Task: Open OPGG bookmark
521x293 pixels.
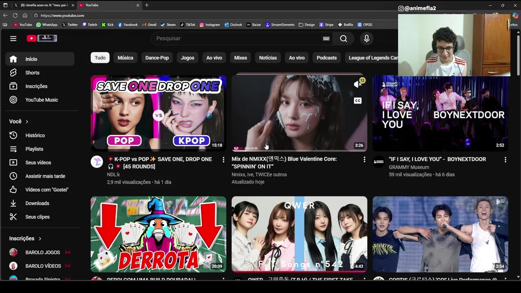Action: (x=365, y=25)
